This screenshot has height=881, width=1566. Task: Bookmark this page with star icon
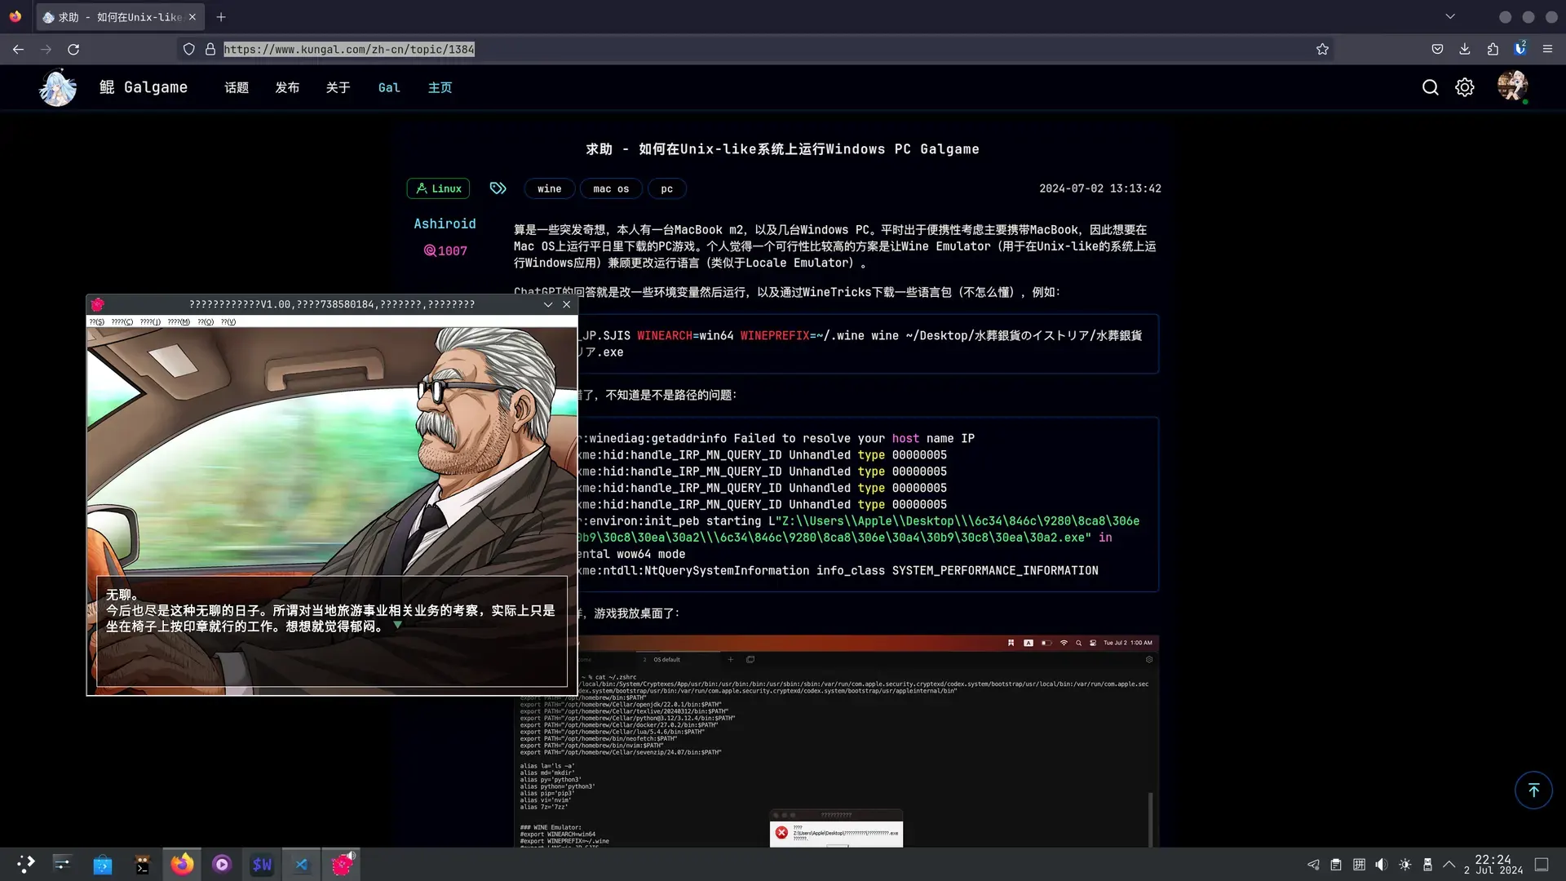(1322, 49)
